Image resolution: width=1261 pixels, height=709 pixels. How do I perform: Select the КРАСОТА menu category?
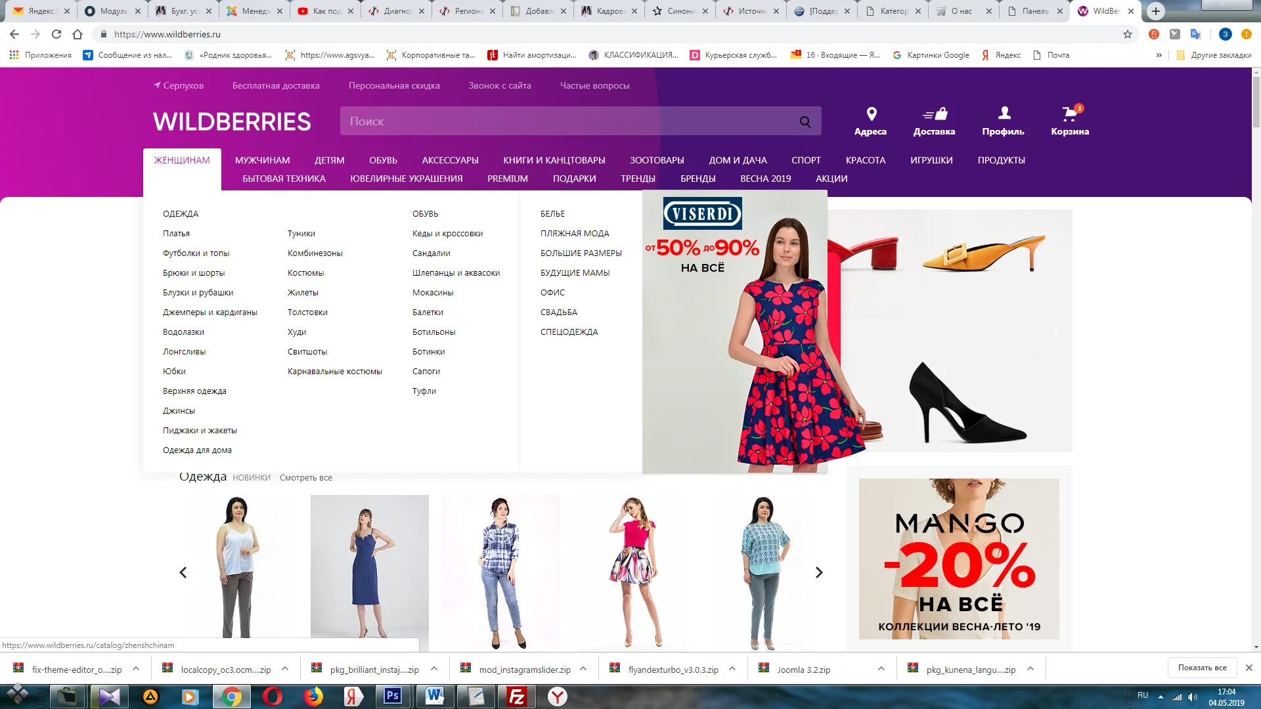coord(865,160)
